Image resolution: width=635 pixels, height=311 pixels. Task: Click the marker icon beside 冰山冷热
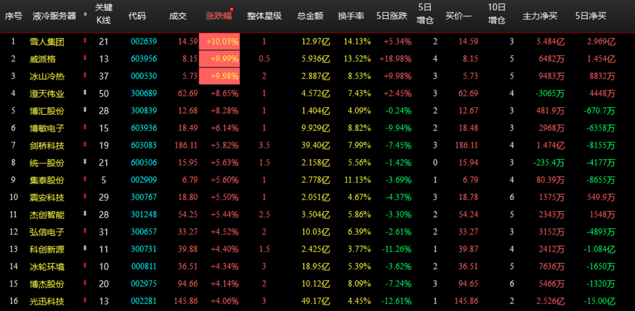(x=85, y=76)
